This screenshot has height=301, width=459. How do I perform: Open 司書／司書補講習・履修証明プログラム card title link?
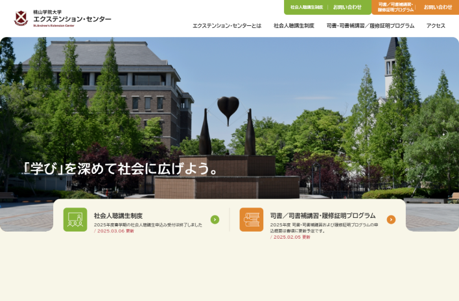click(322, 215)
